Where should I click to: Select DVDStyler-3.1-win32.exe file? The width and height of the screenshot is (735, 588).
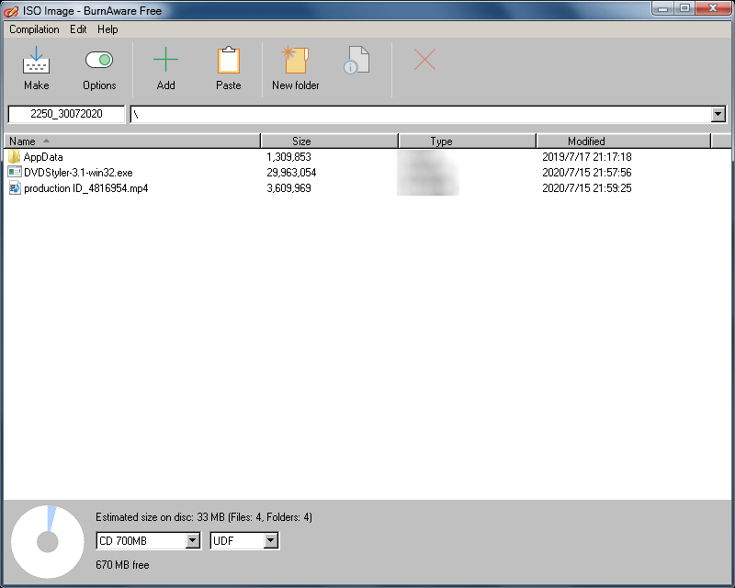click(x=77, y=173)
